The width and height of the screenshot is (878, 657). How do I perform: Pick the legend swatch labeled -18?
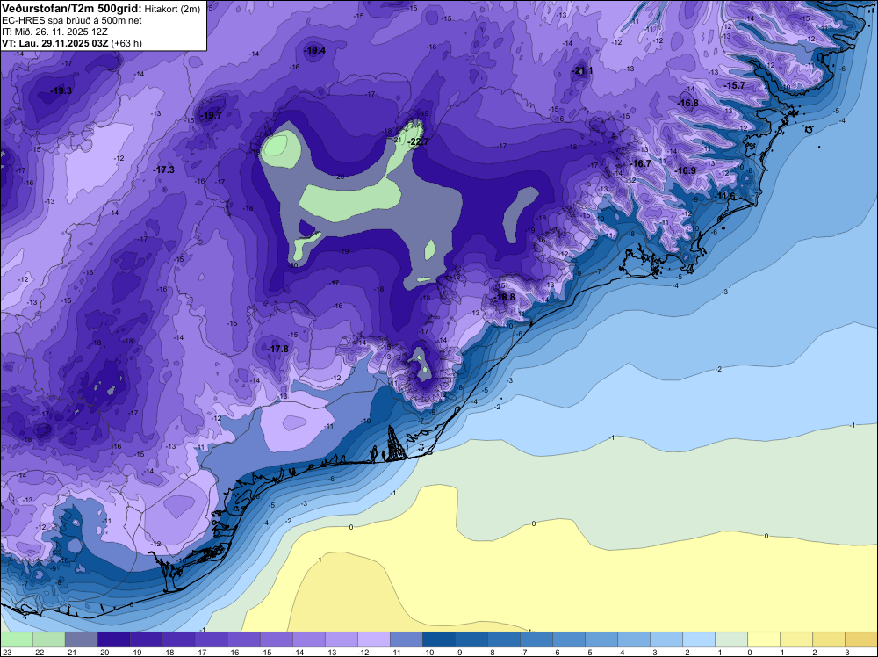pos(178,639)
